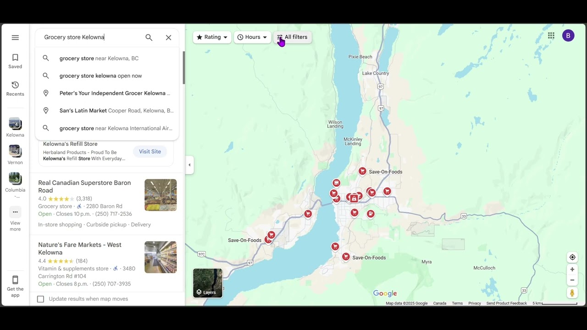Clear the search with the X button

168,38
